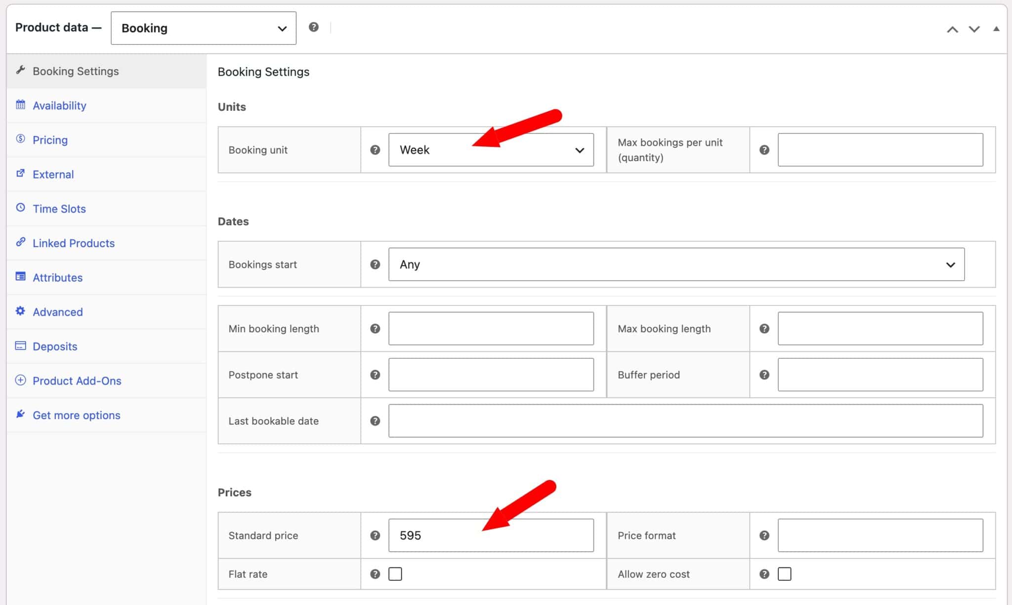This screenshot has width=1012, height=605.
Task: Click the Min booking length help icon
Action: tap(375, 329)
